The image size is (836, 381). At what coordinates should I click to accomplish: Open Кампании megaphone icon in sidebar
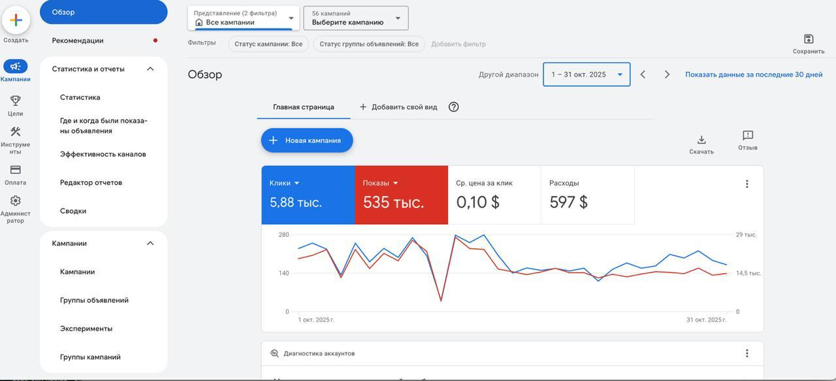[x=16, y=66]
